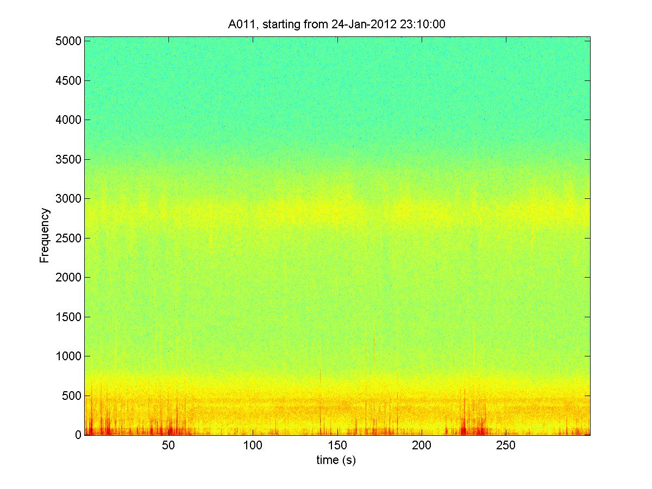Click the x-axis tick label 100

pos(253,446)
